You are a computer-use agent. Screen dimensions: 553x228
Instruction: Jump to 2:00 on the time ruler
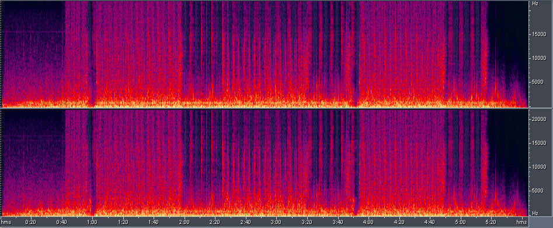pyautogui.click(x=185, y=222)
